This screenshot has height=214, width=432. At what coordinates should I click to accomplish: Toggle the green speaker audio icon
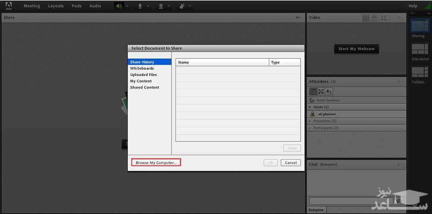point(118,6)
